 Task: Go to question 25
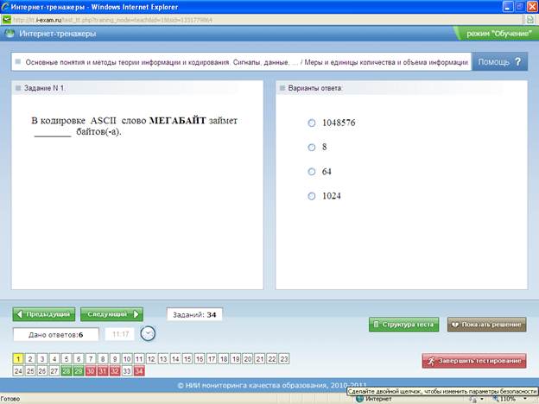click(30, 371)
